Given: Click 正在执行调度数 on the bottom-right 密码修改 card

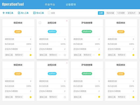Looking at the screenshot, I should pyautogui.click(x=114, y=91).
